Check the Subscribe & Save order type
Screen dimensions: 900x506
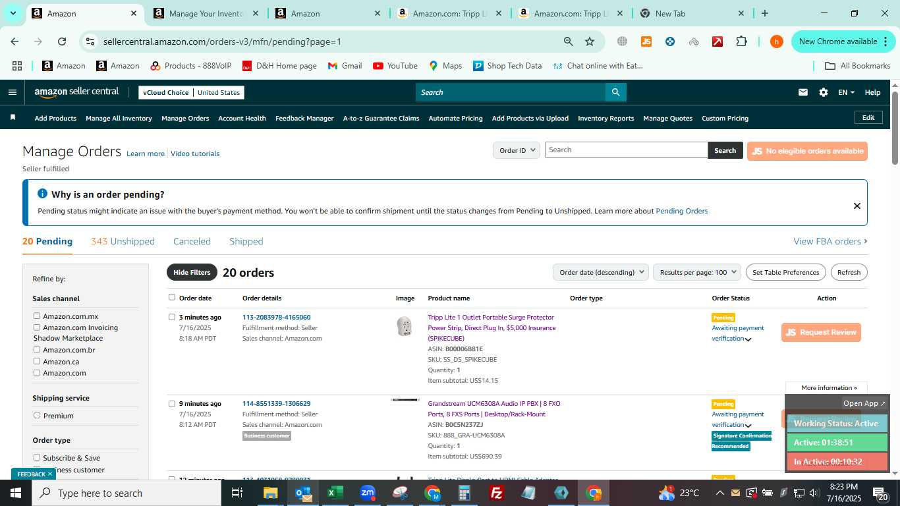point(37,457)
